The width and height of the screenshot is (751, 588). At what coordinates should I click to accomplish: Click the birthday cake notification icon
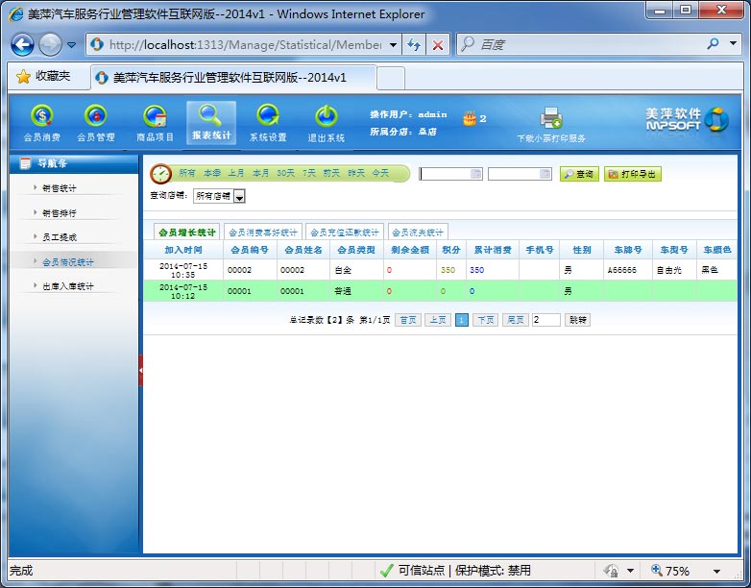click(x=469, y=119)
